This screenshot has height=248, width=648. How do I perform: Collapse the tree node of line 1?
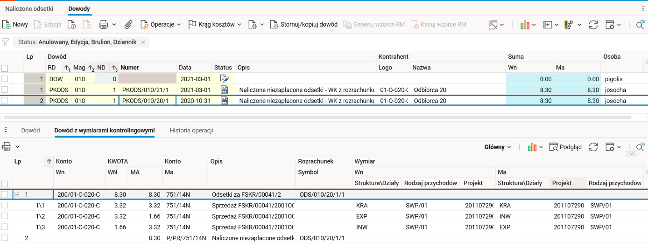(16, 194)
